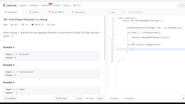Click the Description tab icon
Viewport: 185px width, 104px height.
(x=6, y=12)
